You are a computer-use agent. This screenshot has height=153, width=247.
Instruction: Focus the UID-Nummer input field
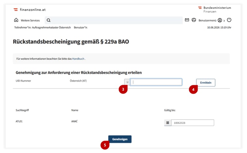pyautogui.click(x=156, y=82)
